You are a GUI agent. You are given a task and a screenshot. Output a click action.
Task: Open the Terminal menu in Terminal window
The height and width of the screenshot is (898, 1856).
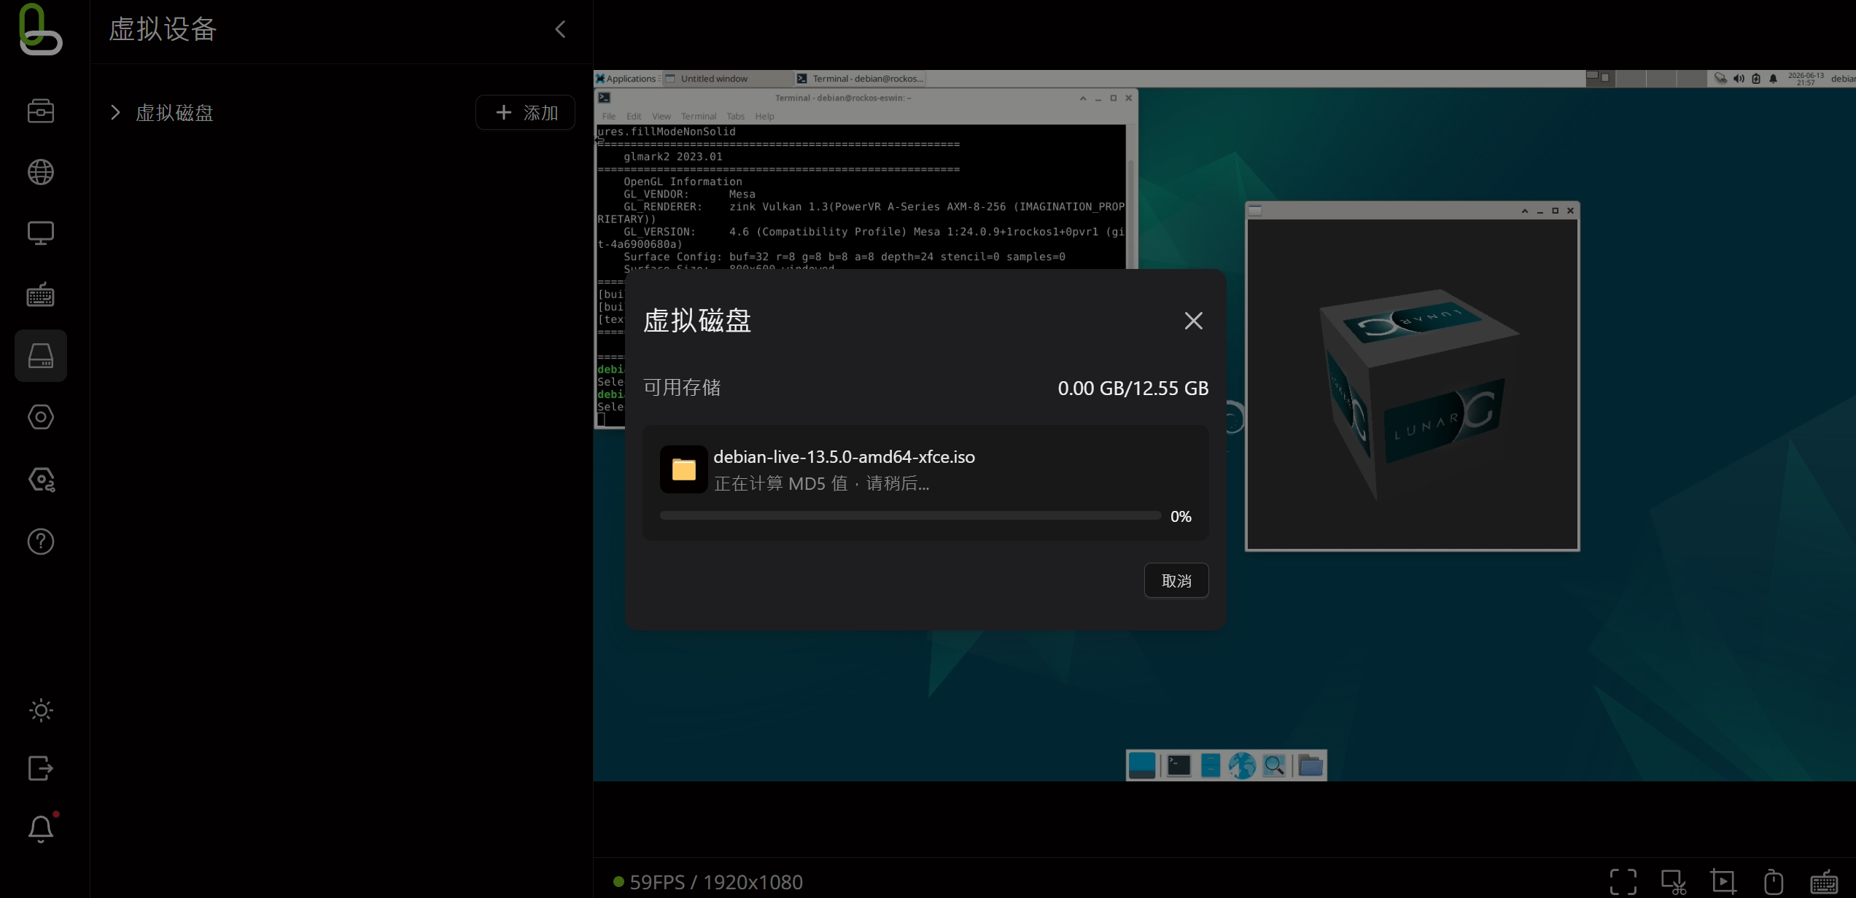pos(698,116)
